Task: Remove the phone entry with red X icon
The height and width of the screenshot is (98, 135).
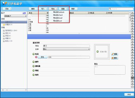Action: coord(36,57)
